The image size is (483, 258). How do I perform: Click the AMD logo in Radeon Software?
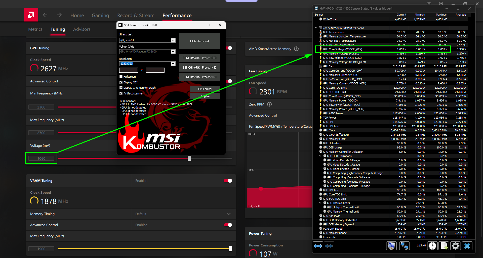tap(31, 15)
